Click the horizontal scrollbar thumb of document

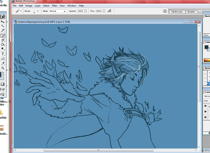(x=98, y=150)
